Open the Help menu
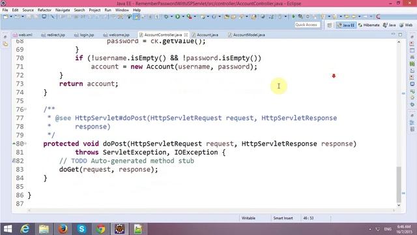417x235 pixels. coord(137,10)
